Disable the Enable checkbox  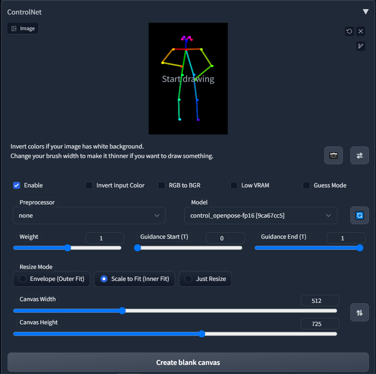(x=17, y=185)
